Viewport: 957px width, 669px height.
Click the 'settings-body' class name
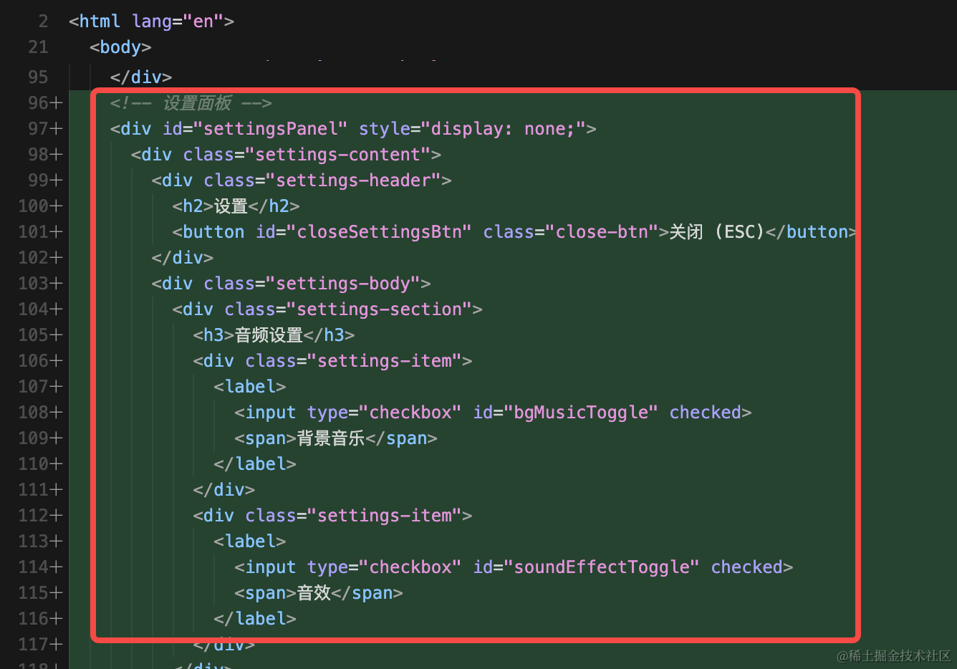(343, 284)
